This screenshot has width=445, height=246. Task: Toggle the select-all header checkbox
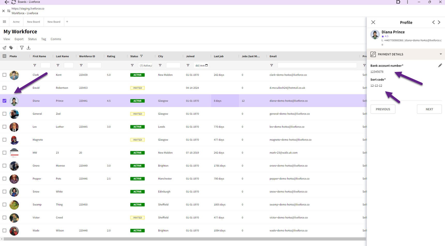(x=4, y=56)
